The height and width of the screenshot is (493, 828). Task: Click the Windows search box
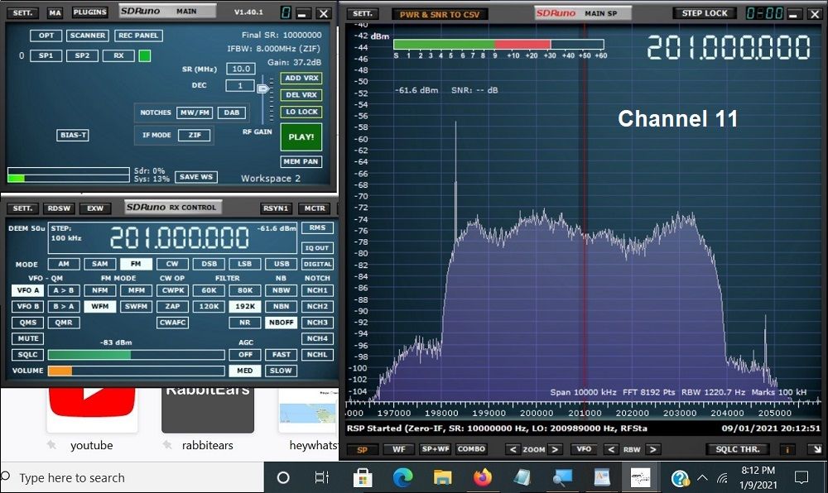(132, 478)
